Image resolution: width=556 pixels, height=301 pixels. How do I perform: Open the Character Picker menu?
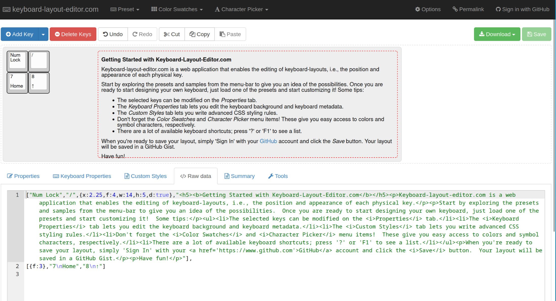[242, 9]
